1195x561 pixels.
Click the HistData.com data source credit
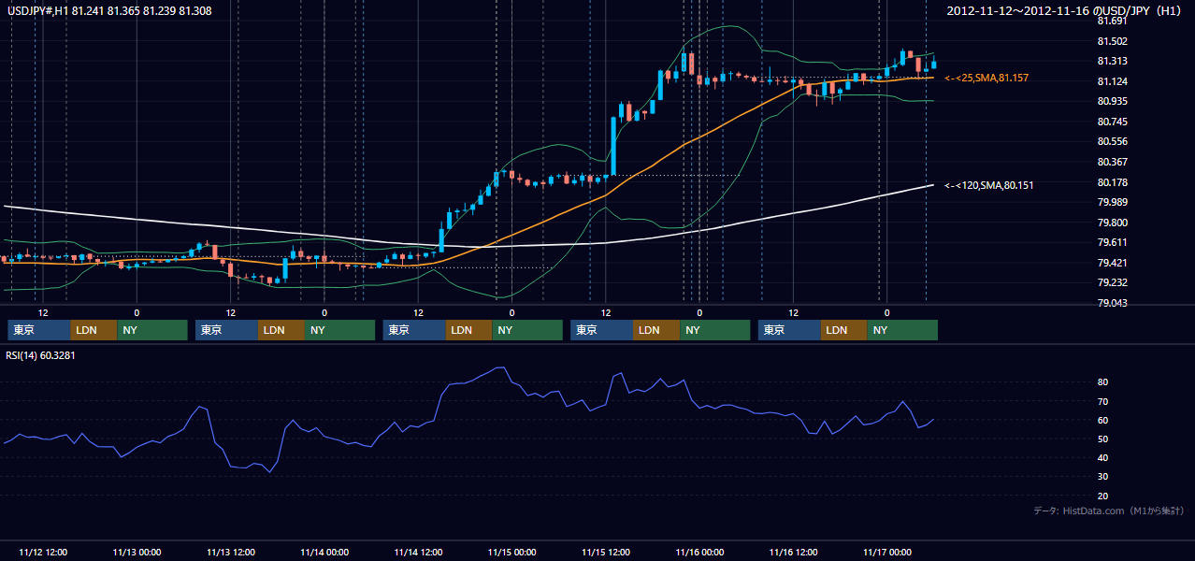coord(1109,511)
